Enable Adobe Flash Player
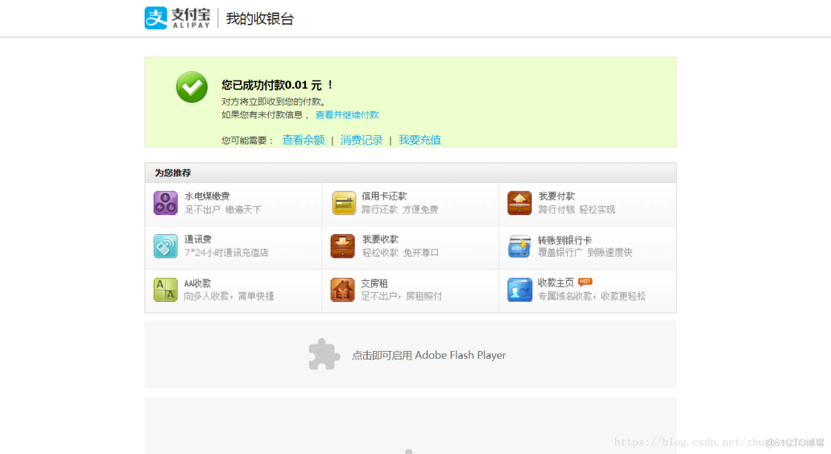The width and height of the screenshot is (831, 454). 430,355
